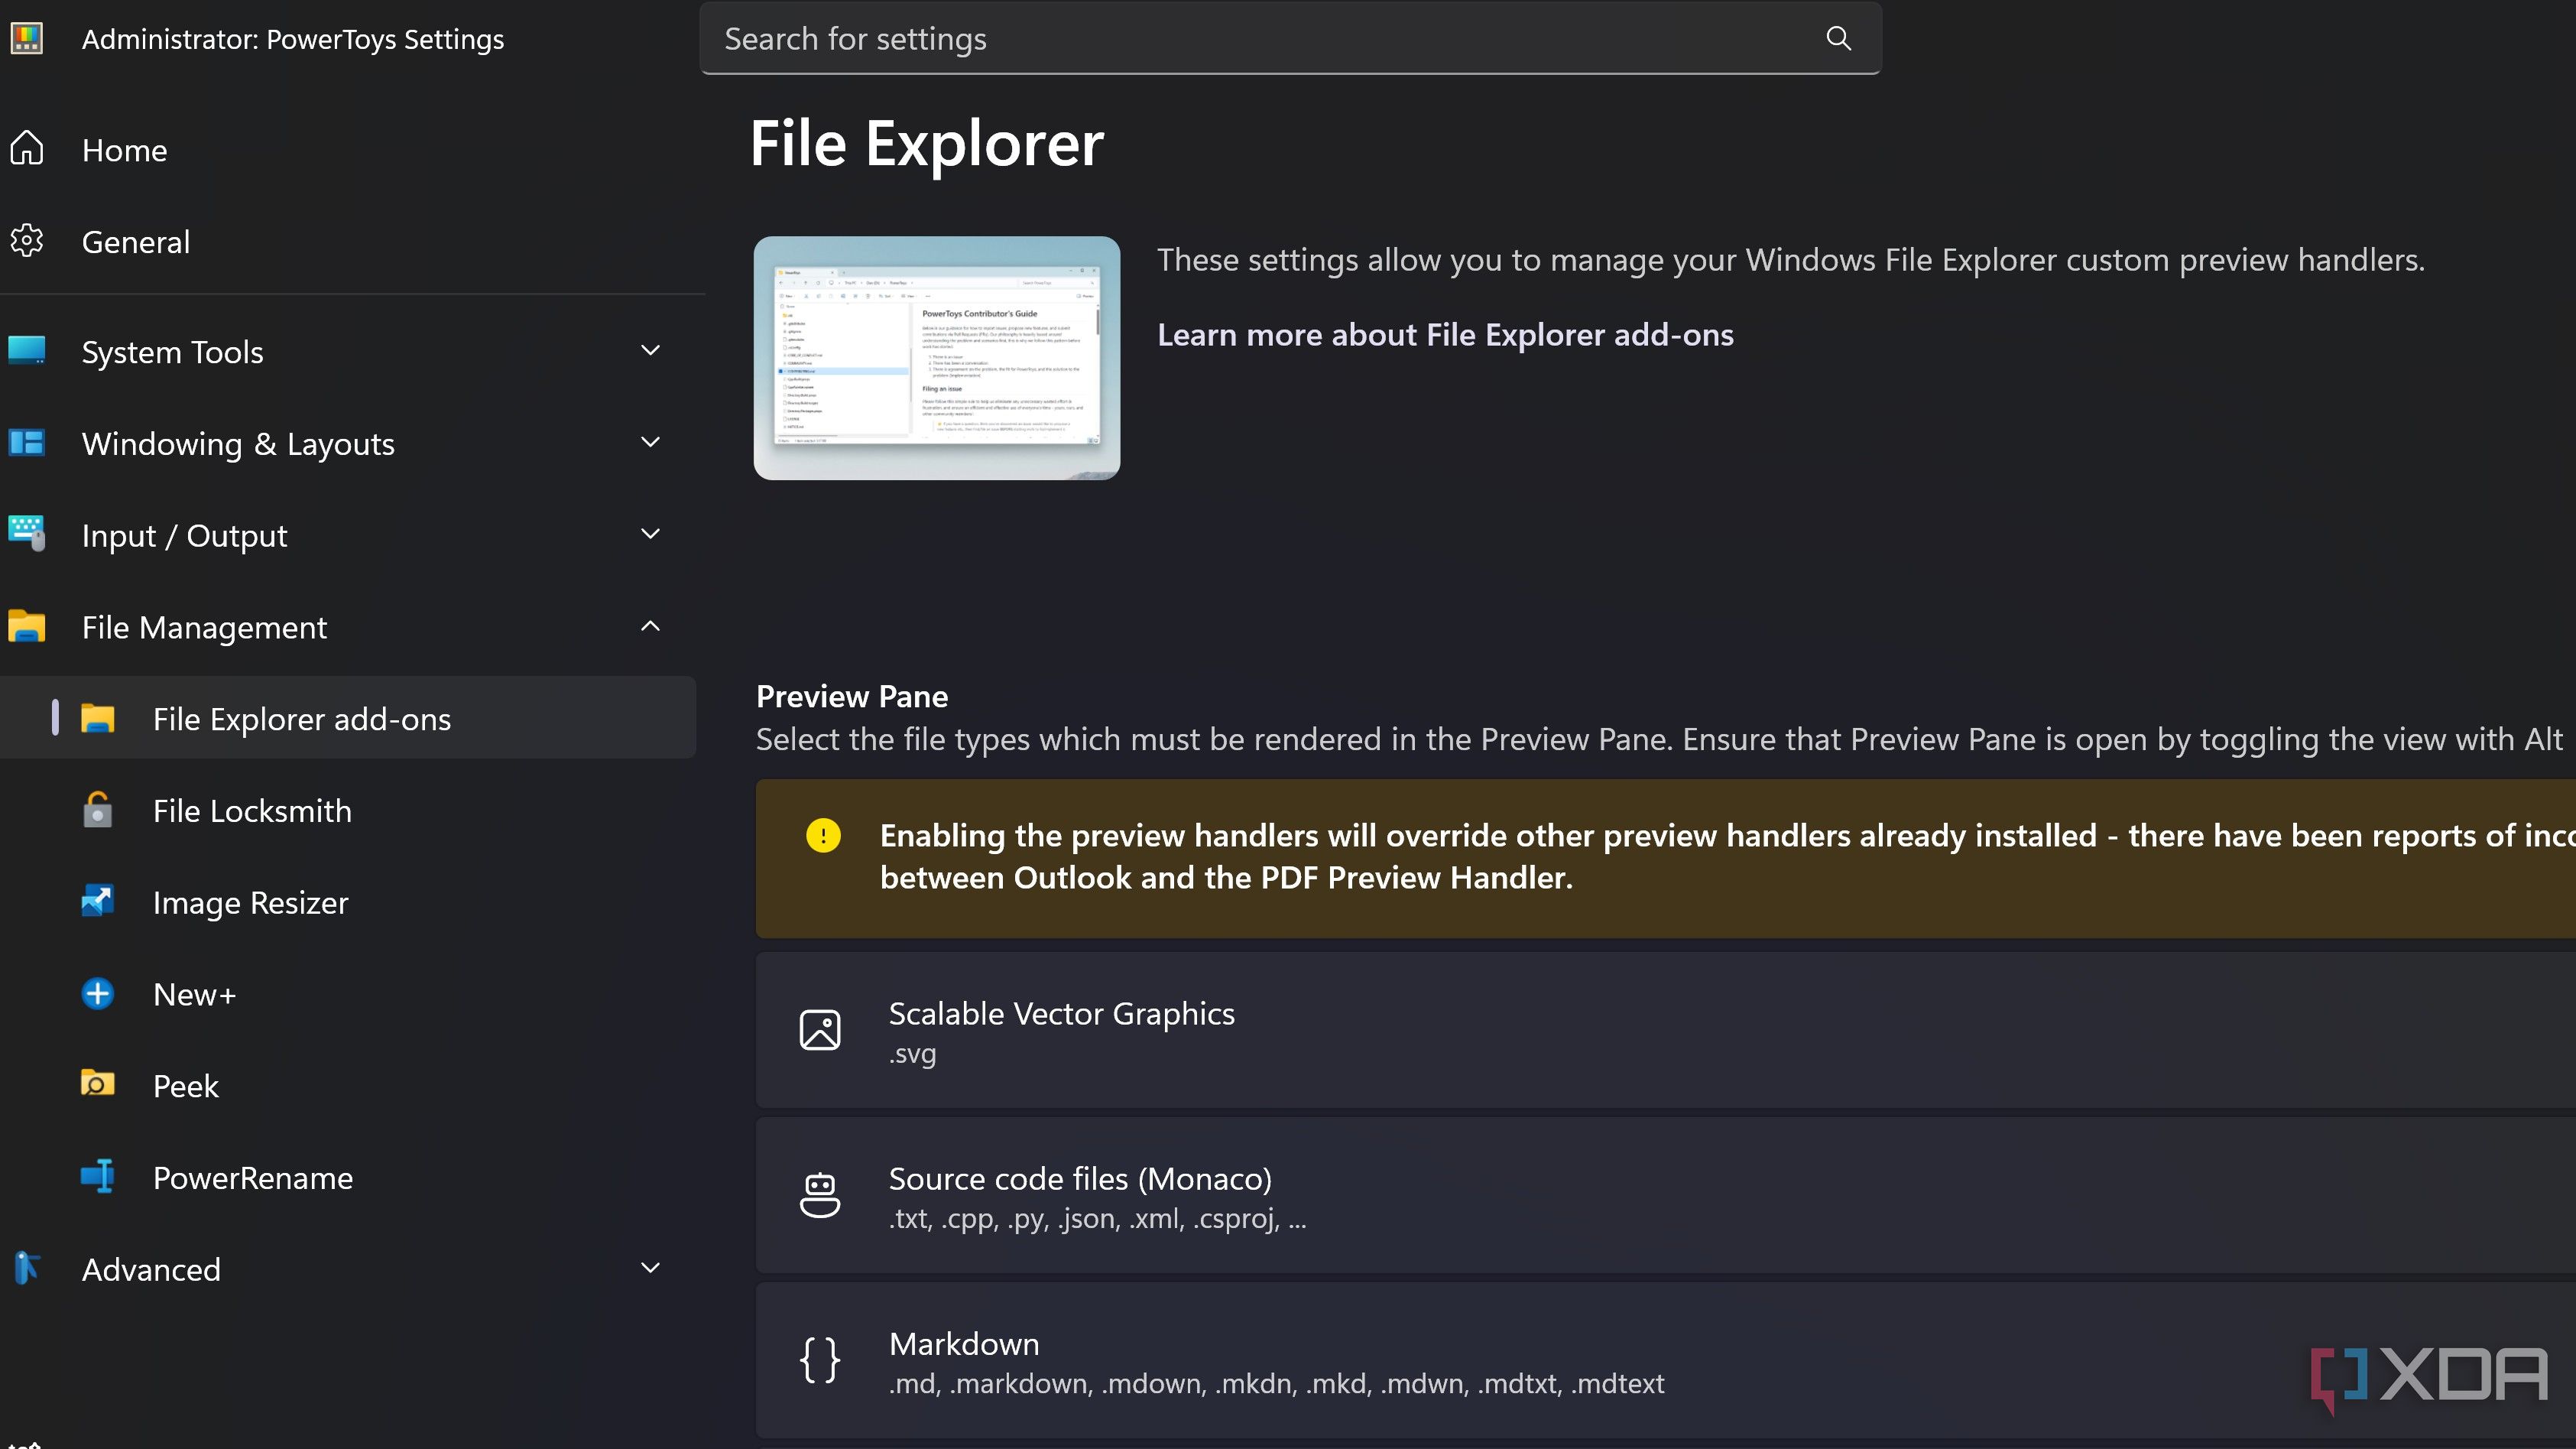Viewport: 2576px width, 1449px height.
Task: Click the File Explorer preview thumbnail
Action: coord(936,358)
